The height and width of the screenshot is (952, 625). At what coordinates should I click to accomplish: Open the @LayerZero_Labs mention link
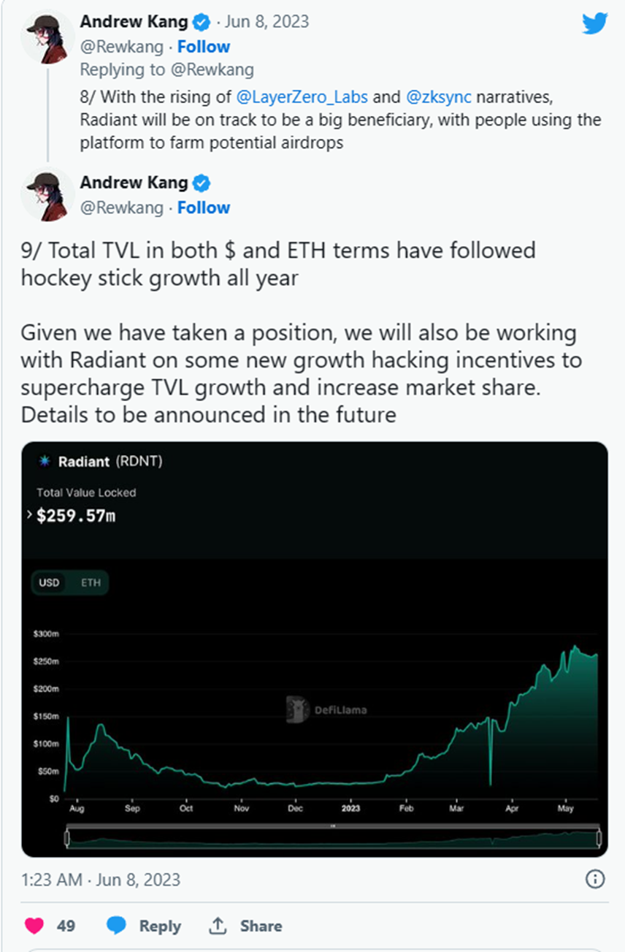click(x=302, y=96)
